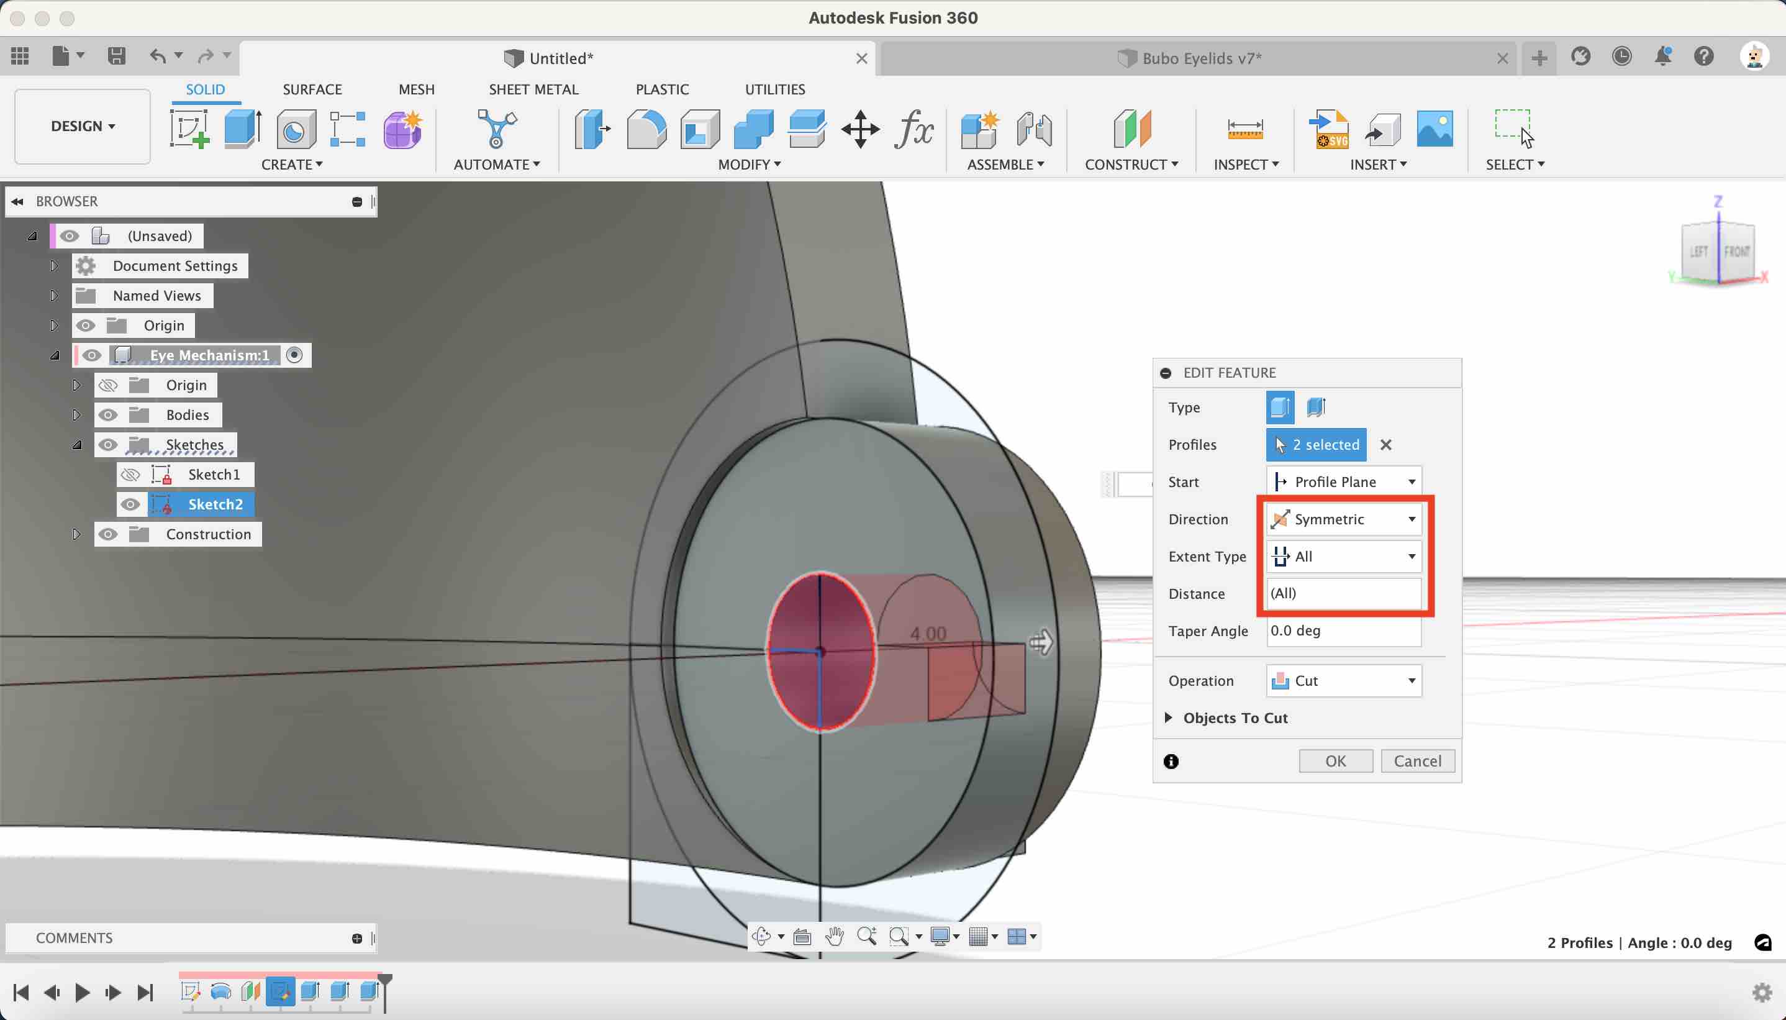Hide the Bodies folder with eye icon
Image resolution: width=1786 pixels, height=1020 pixels.
point(107,416)
